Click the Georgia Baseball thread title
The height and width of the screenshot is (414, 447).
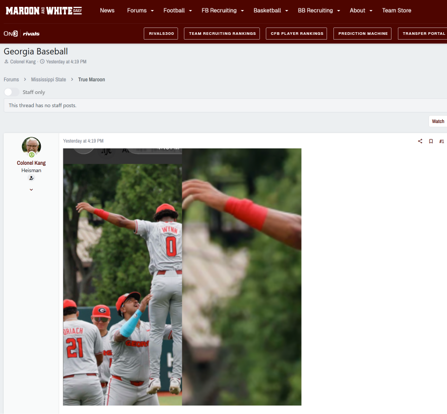tap(35, 51)
